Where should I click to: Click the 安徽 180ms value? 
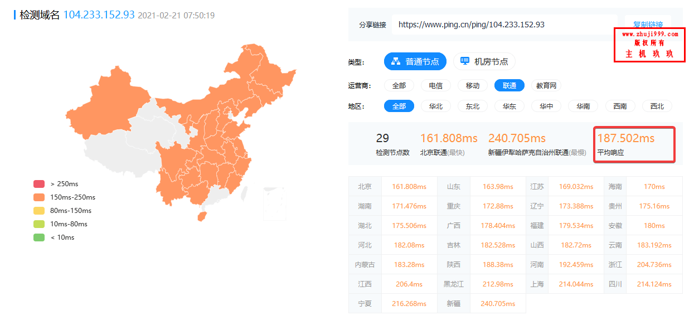(x=654, y=226)
